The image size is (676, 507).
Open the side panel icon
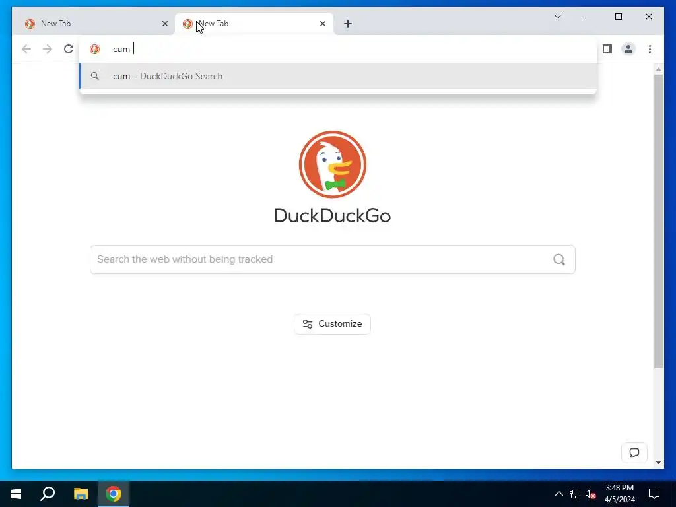point(607,49)
